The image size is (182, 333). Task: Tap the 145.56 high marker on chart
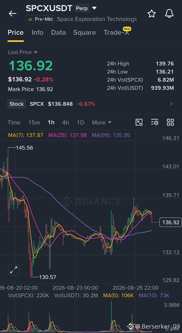click(x=25, y=148)
